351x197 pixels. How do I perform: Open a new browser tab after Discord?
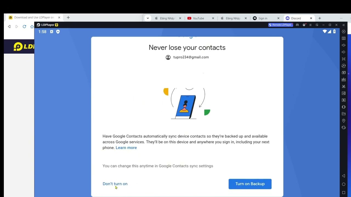319,18
